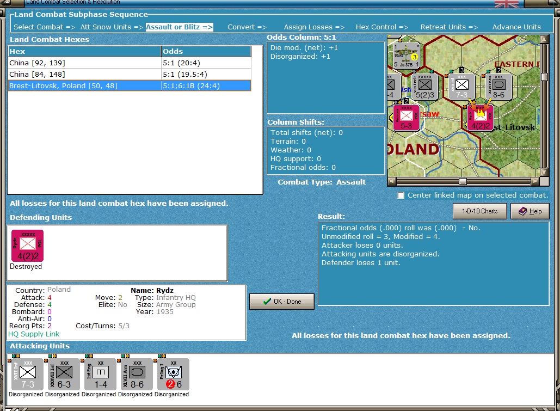Click odds cell 5:1 (19.5:4)
The width and height of the screenshot is (560, 411).
pos(206,75)
